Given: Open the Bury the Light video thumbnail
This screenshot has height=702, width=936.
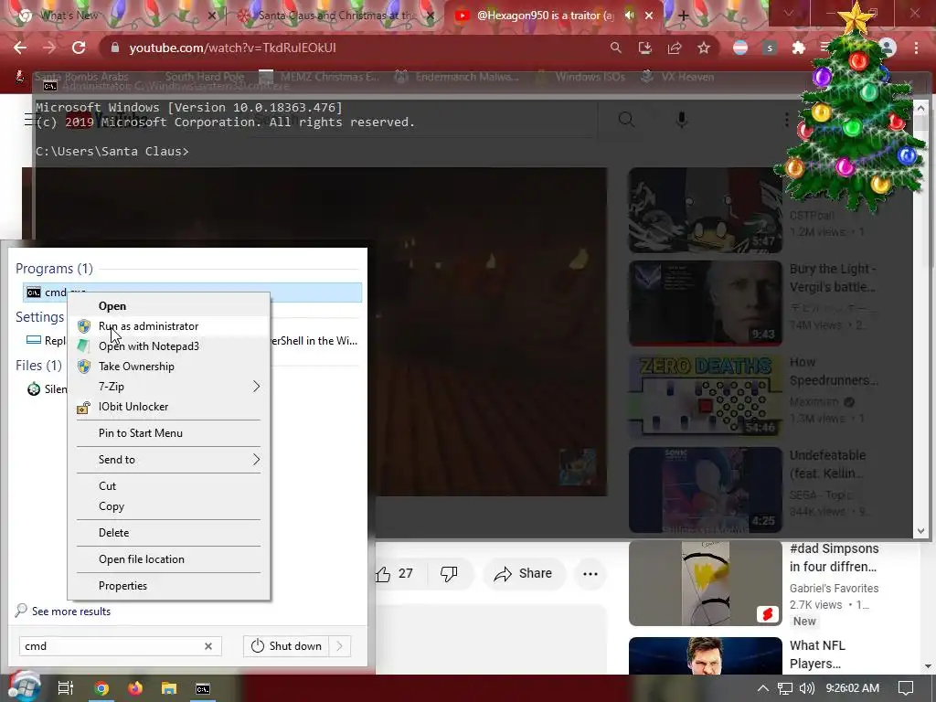Looking at the screenshot, I should coord(705,303).
